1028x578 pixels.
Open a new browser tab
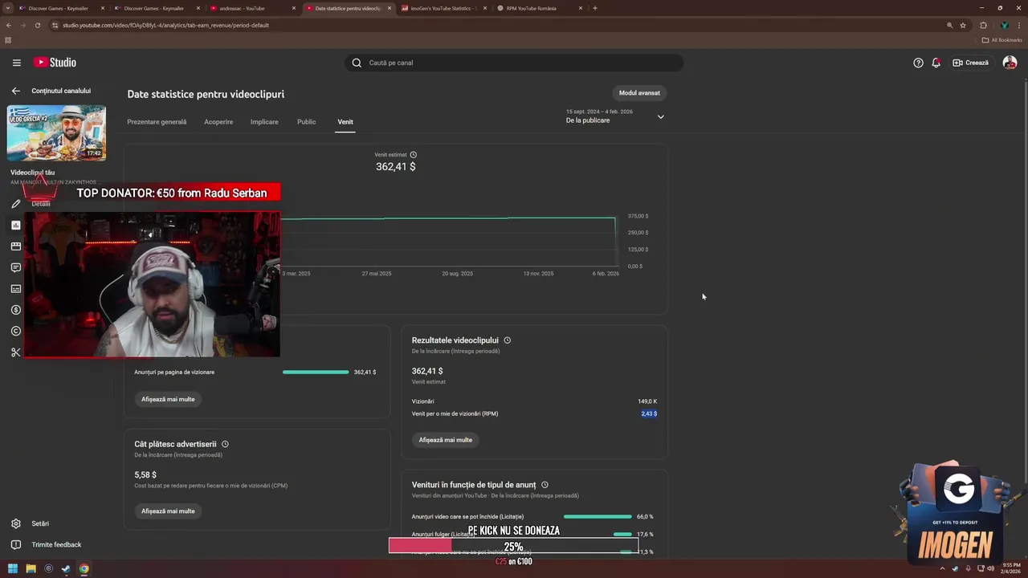point(595,8)
